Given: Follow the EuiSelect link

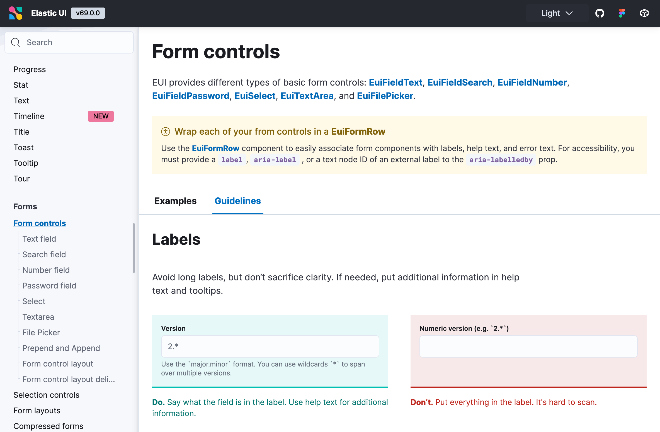Looking at the screenshot, I should click(255, 96).
